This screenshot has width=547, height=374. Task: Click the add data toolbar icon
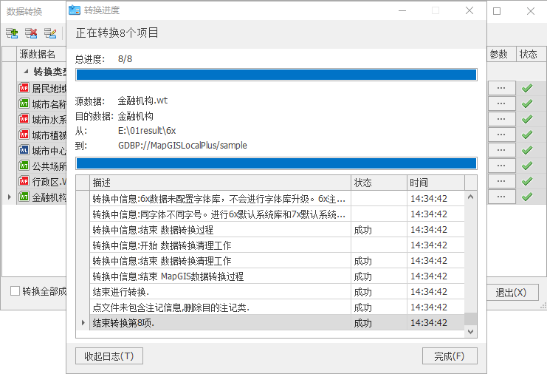[x=12, y=33]
